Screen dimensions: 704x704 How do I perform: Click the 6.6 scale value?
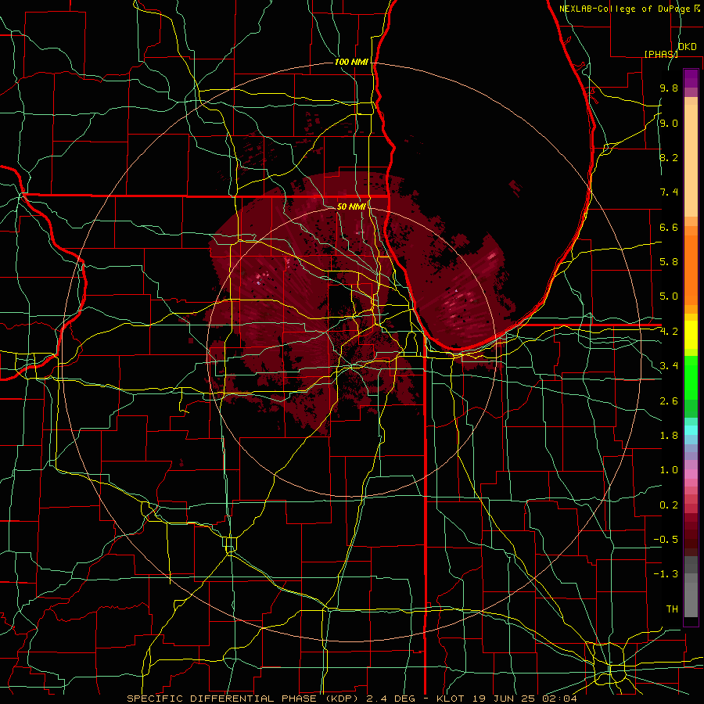pyautogui.click(x=669, y=227)
